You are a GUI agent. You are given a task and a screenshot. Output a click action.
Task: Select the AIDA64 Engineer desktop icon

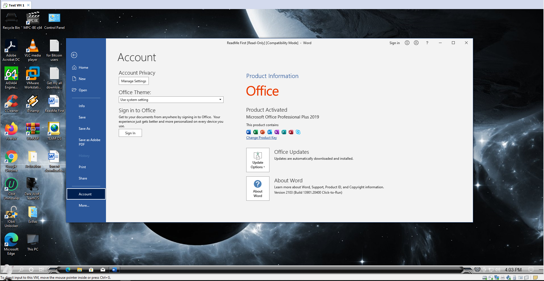click(11, 78)
